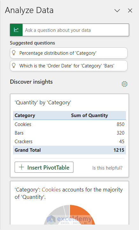This screenshot has width=139, height=230.
Task: Click the plus icon in Insert PivotTable
Action: 22,167
